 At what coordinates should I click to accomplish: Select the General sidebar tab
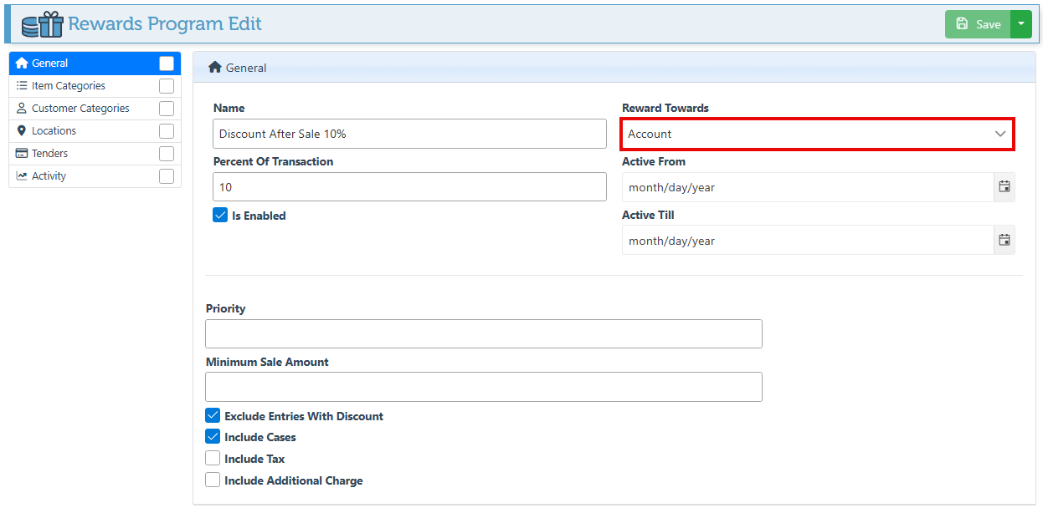click(x=50, y=63)
